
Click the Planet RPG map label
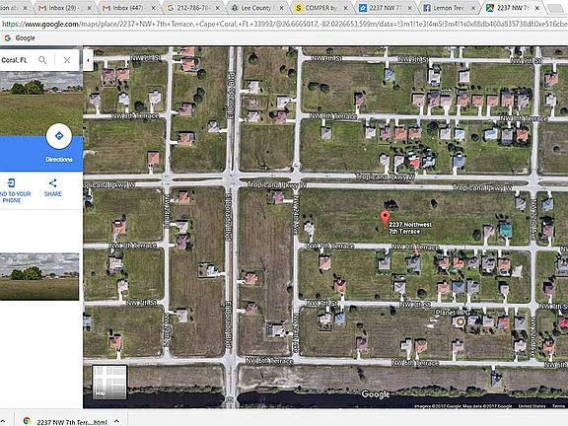coord(453,313)
